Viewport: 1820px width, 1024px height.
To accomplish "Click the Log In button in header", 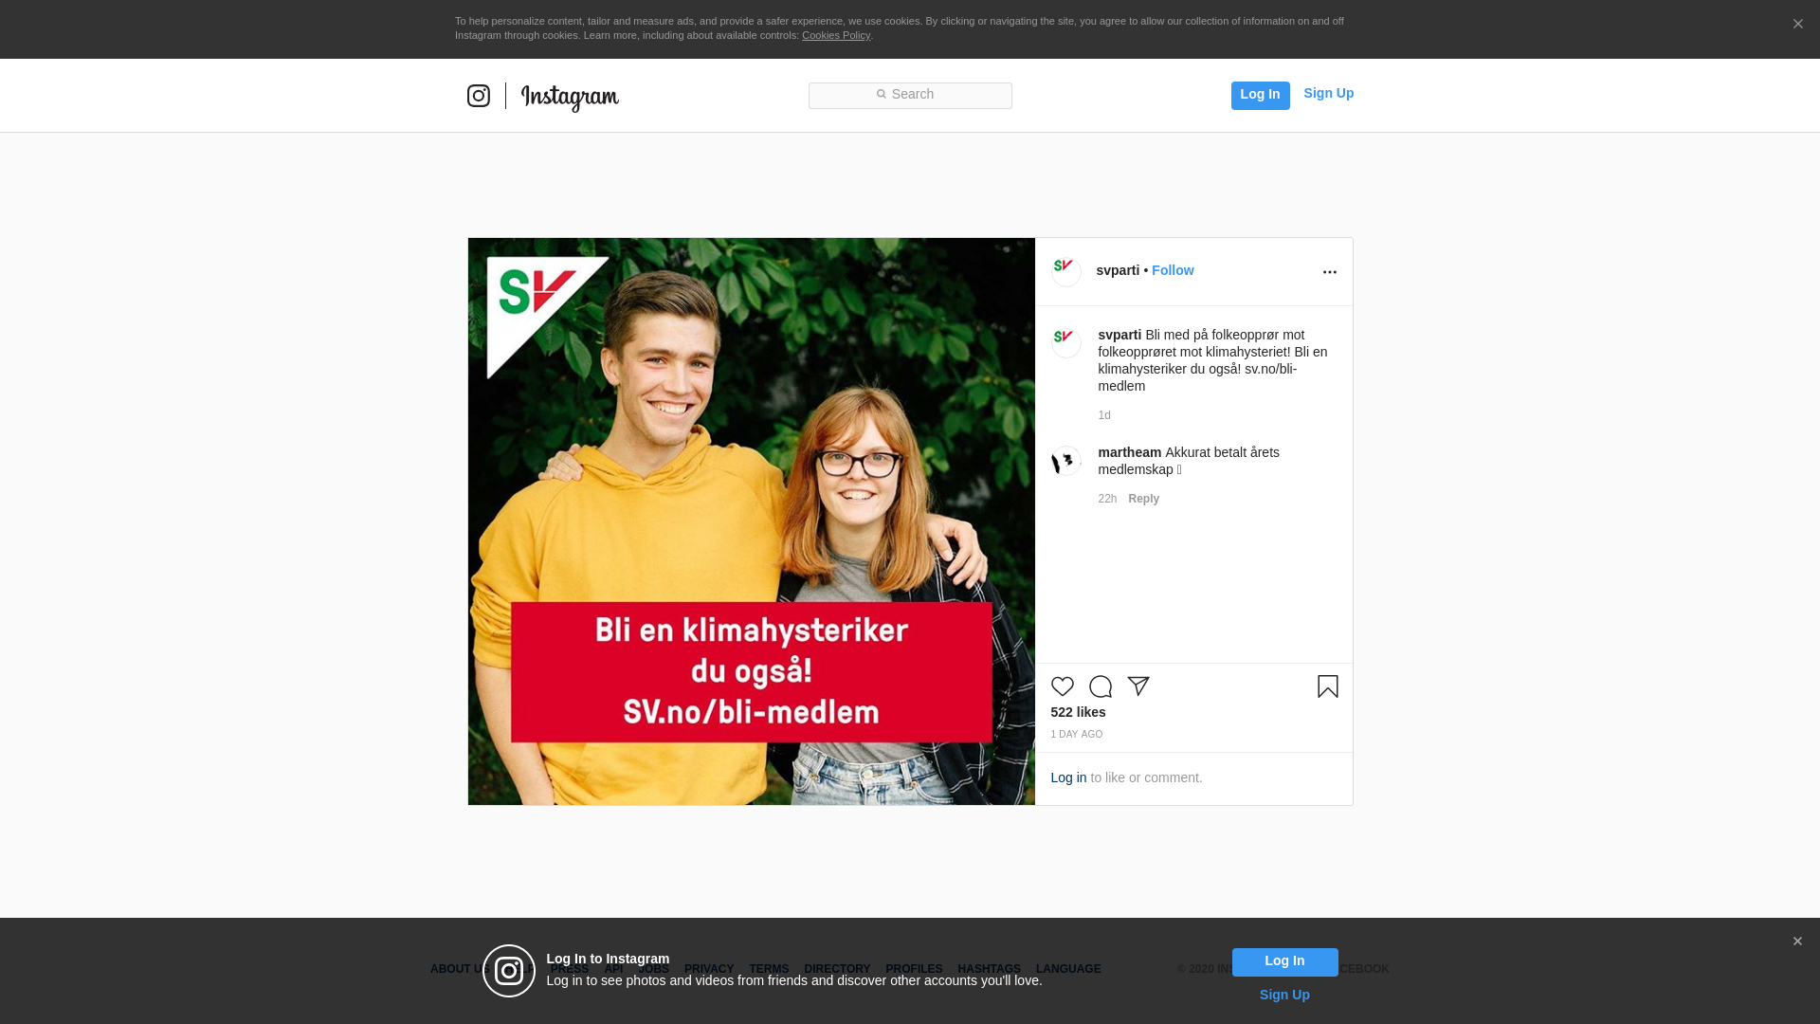I will (x=1260, y=96).
